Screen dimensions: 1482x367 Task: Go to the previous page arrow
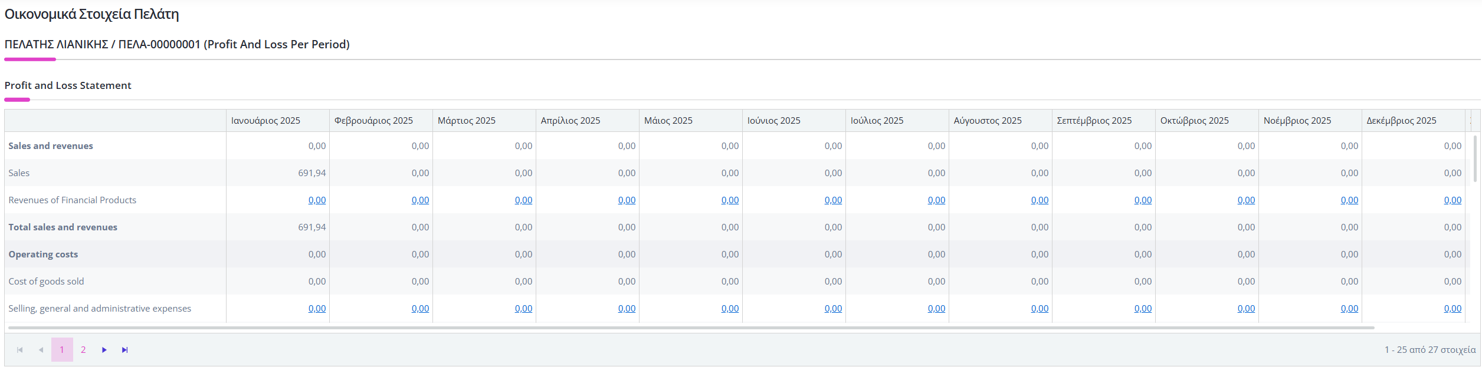[x=41, y=350]
